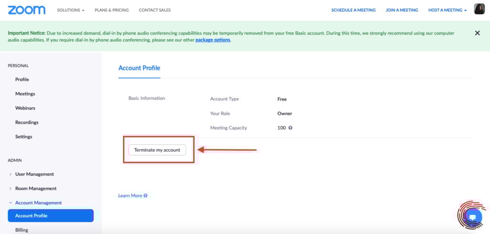Open Meetings in the sidebar
Image resolution: width=490 pixels, height=234 pixels.
(25, 94)
